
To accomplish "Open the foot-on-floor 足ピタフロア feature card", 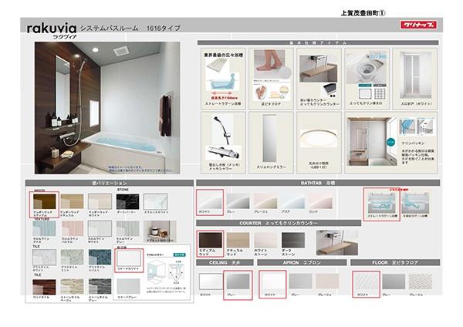I will pos(271,79).
